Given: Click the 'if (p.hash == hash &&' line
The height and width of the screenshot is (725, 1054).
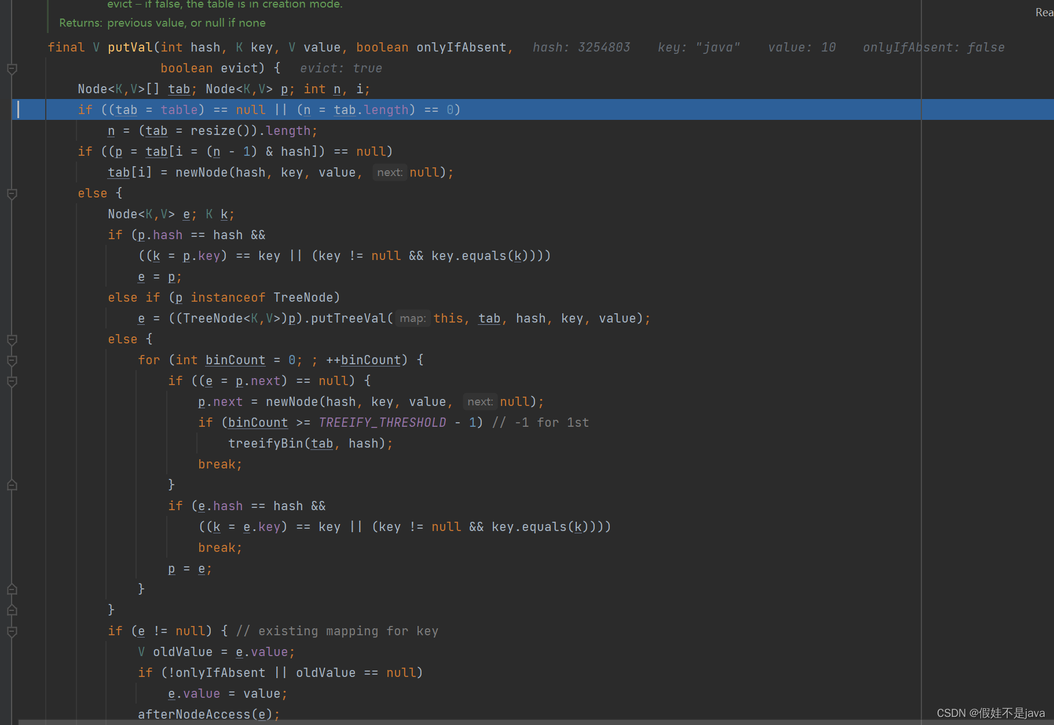Looking at the screenshot, I should click(186, 235).
